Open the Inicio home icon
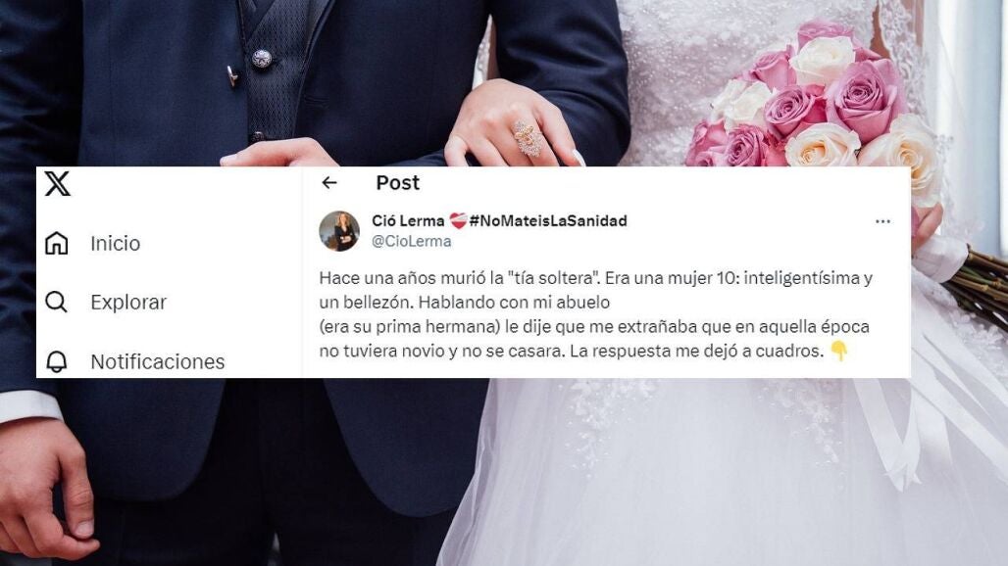 (x=57, y=243)
